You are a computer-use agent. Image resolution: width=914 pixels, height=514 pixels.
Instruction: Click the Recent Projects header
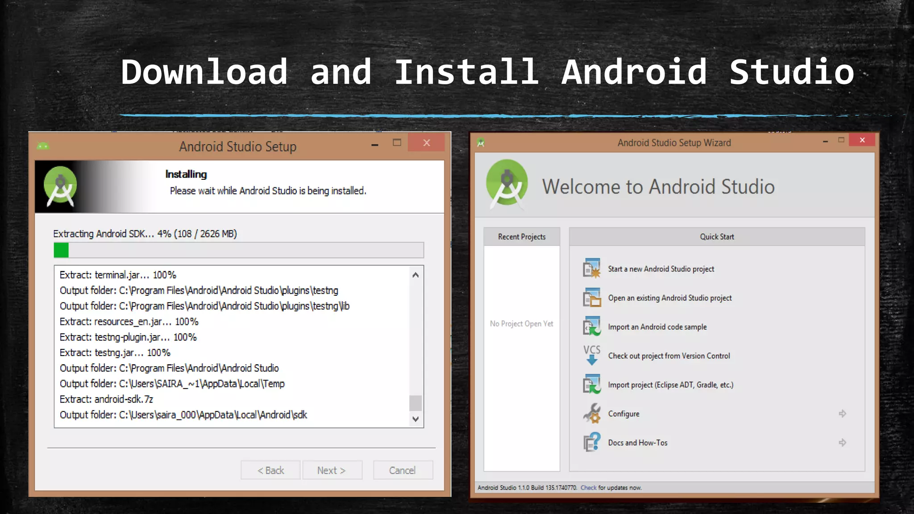522,237
